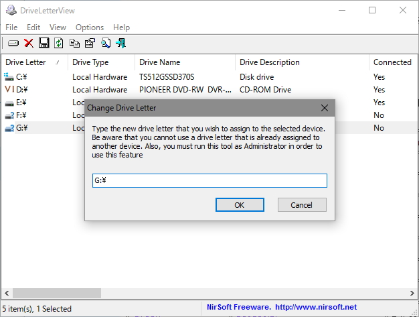
Task: Click the horizontal scrollbar right arrow
Action: click(x=412, y=293)
